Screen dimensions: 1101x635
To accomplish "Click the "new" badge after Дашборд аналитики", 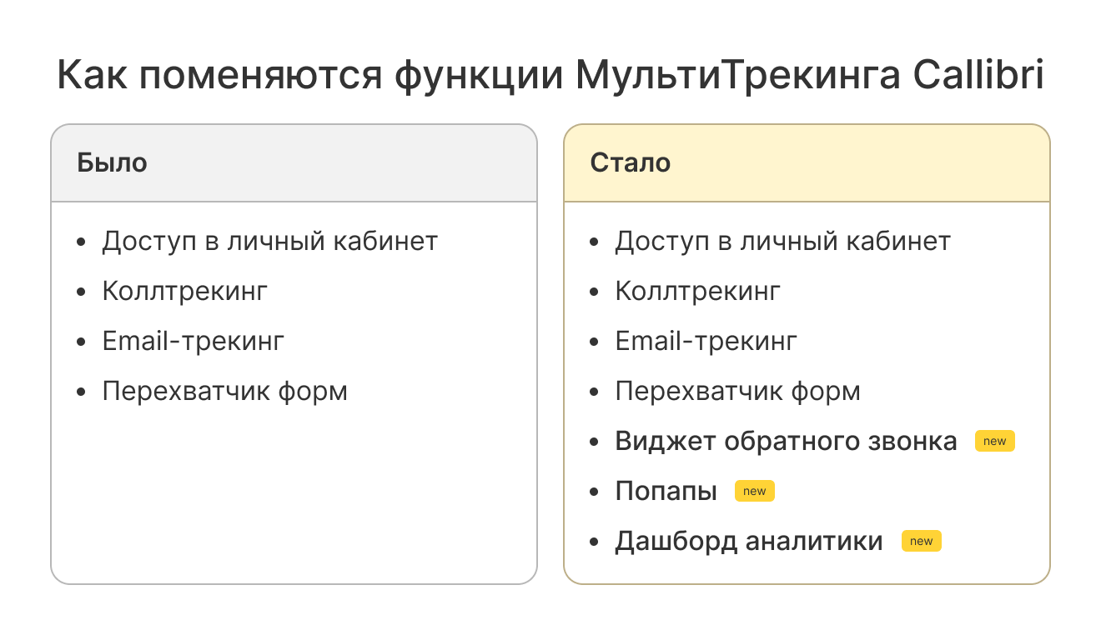I will [x=921, y=542].
